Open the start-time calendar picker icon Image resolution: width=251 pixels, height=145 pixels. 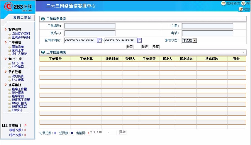coord(99,40)
